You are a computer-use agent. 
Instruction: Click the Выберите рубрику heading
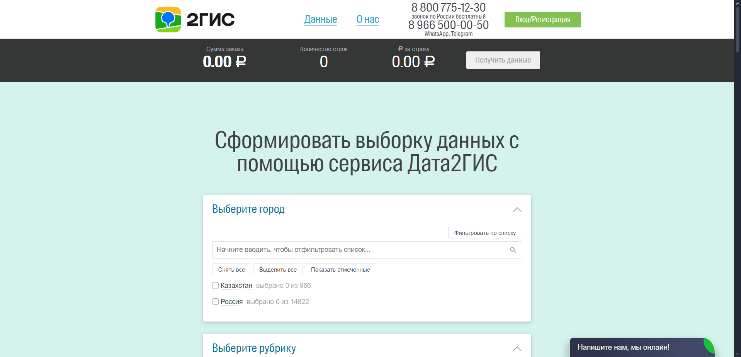pyautogui.click(x=254, y=348)
